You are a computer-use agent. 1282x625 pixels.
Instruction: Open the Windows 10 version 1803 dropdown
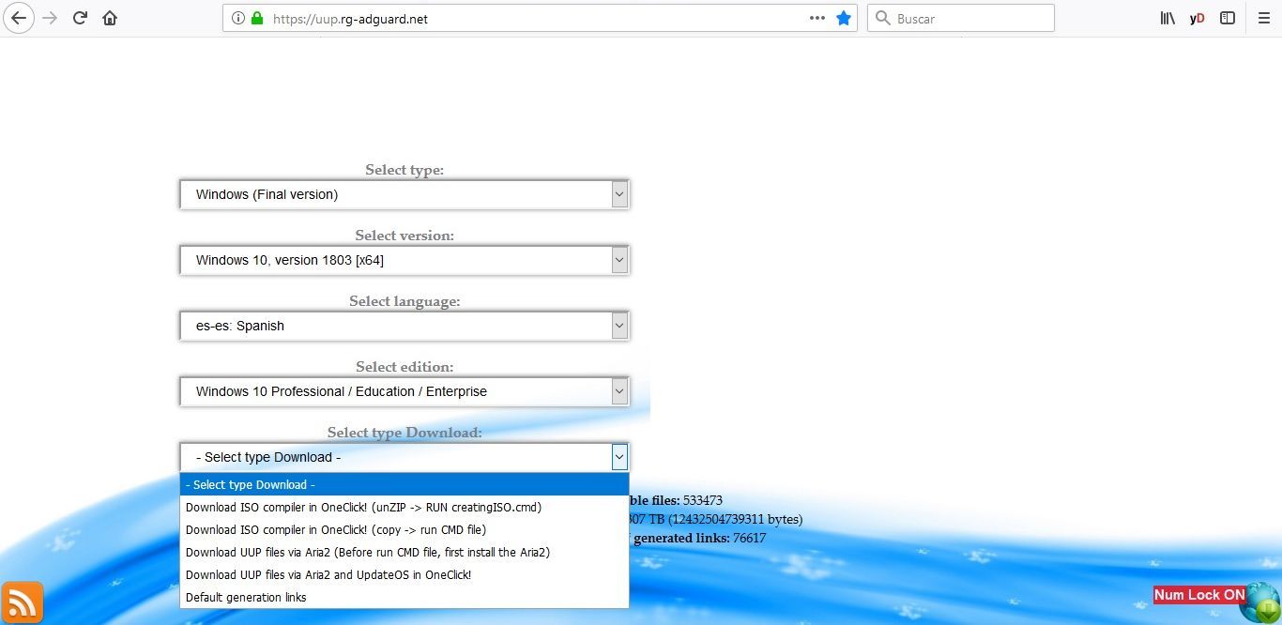404,260
